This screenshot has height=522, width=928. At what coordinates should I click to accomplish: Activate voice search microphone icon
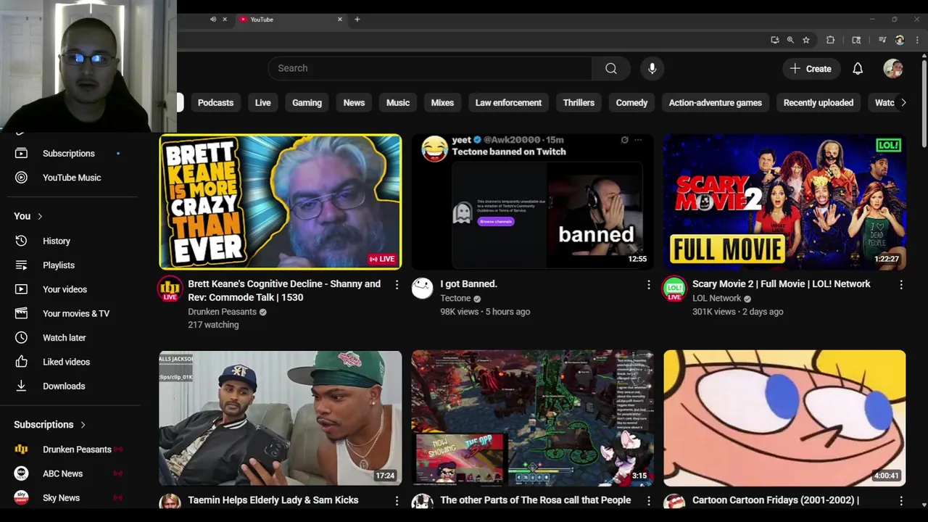coord(652,68)
